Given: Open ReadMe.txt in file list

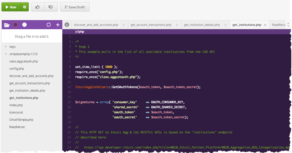Looking at the screenshot, I should point(17,127).
